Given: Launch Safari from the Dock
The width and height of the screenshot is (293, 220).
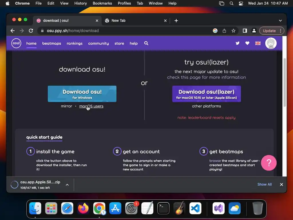Looking at the screenshot, I should (x=67, y=208).
